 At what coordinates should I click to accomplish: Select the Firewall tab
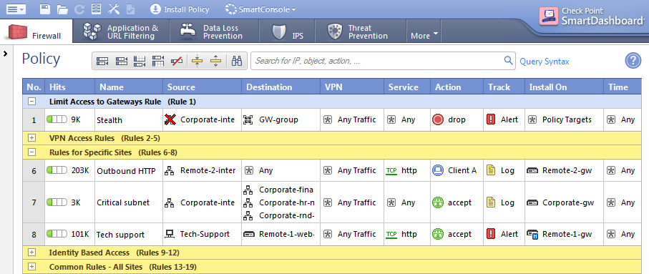point(36,31)
